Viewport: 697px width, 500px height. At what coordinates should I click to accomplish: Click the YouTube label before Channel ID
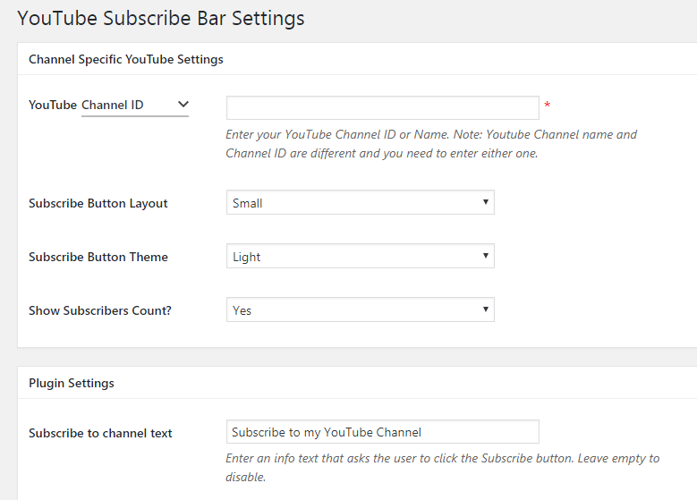(53, 105)
